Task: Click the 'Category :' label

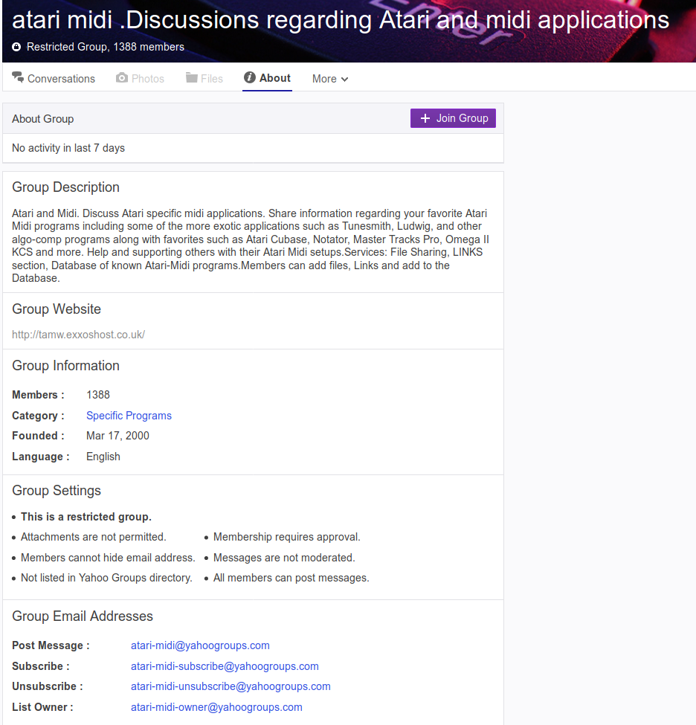Action: coord(39,415)
